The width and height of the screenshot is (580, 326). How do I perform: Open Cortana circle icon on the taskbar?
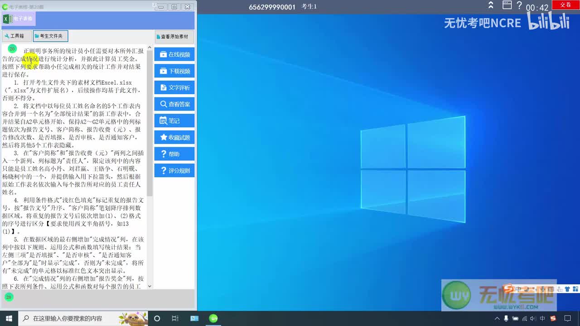coord(157,318)
